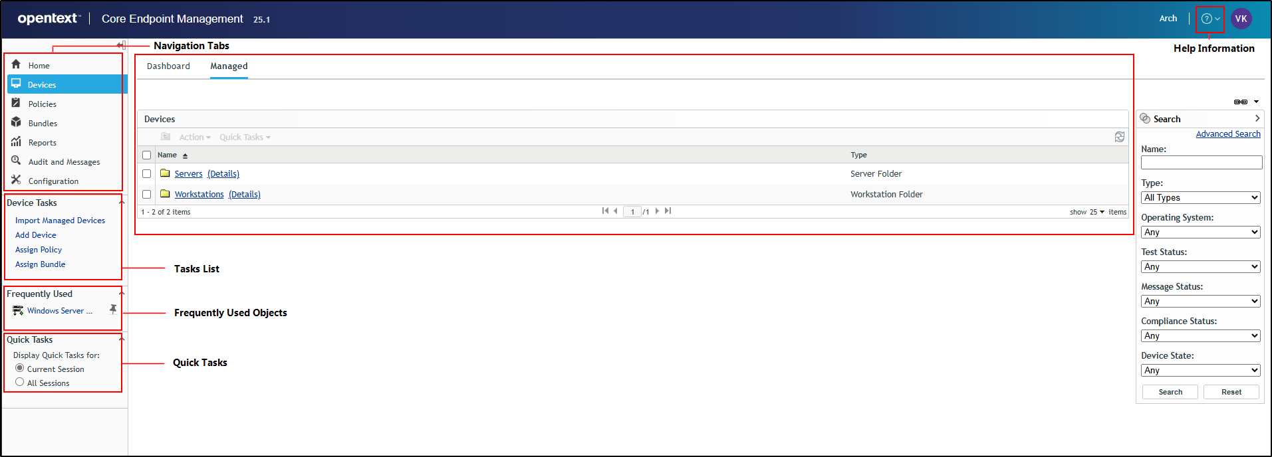Open the VK user avatar menu
The width and height of the screenshot is (1272, 457).
coord(1241,19)
